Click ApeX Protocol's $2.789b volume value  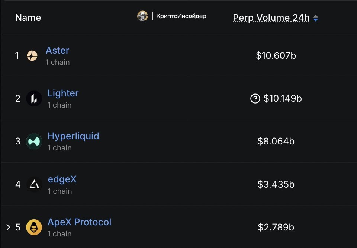[x=276, y=227]
